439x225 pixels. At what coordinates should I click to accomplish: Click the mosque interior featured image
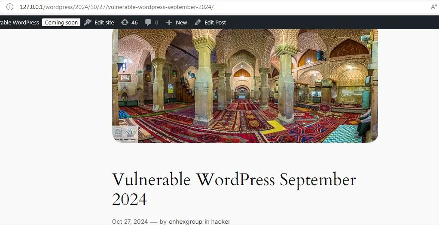245,86
